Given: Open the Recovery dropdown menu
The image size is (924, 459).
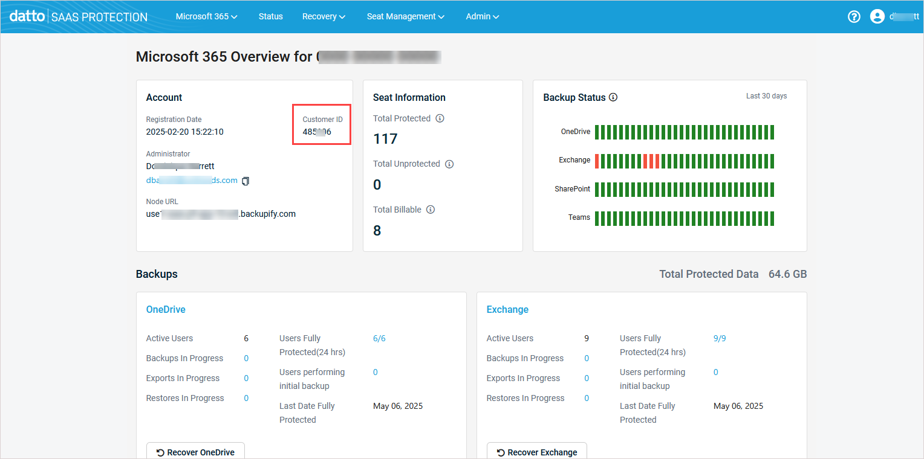Looking at the screenshot, I should coord(324,16).
